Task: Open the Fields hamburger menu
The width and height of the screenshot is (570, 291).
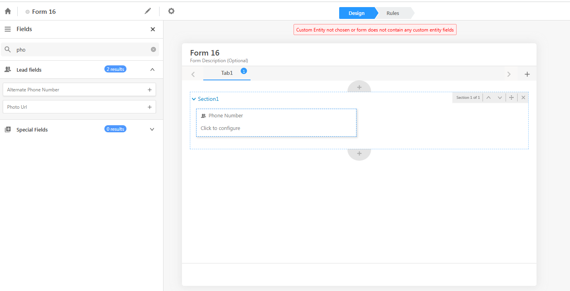Action: [7, 29]
